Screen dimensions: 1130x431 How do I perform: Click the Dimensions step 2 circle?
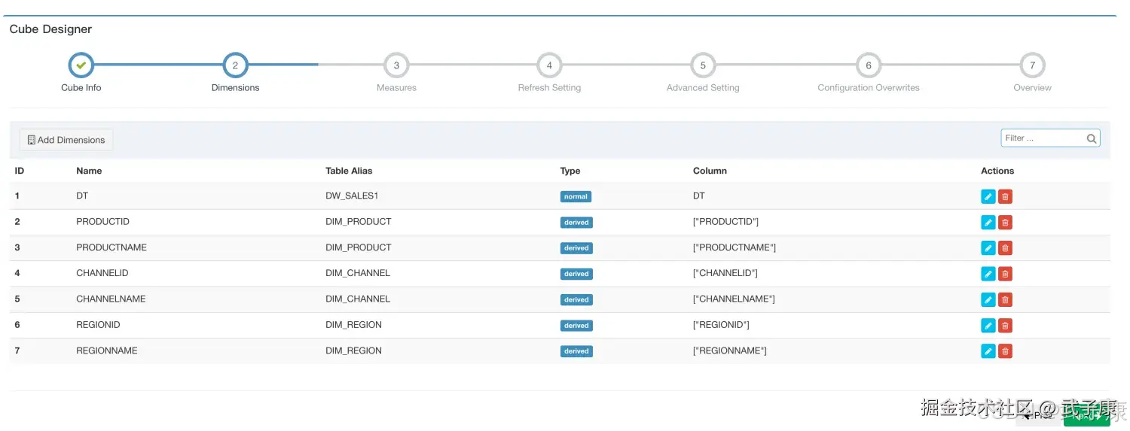(235, 65)
